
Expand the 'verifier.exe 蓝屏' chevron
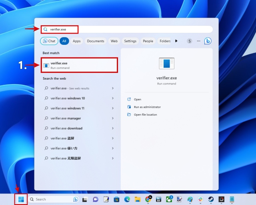pyautogui.click(x=113, y=138)
